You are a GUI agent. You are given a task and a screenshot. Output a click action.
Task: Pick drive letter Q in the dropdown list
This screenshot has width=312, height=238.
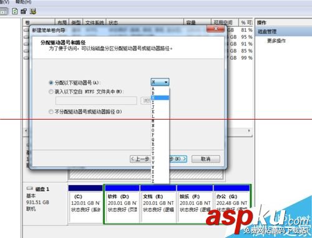coord(160,139)
